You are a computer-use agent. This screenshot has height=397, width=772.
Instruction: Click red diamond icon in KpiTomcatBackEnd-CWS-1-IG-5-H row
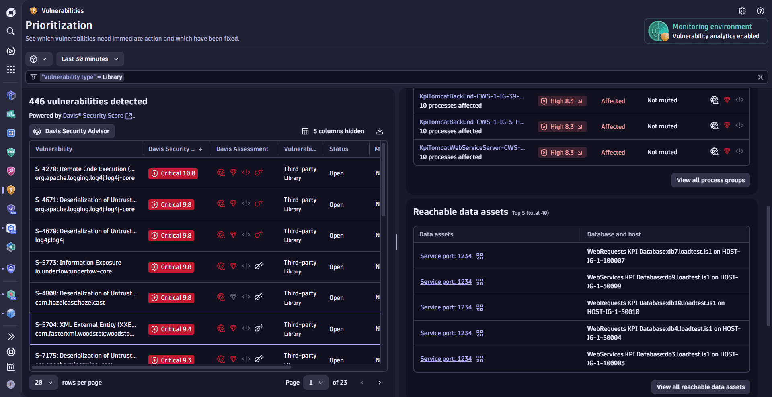[x=727, y=126]
